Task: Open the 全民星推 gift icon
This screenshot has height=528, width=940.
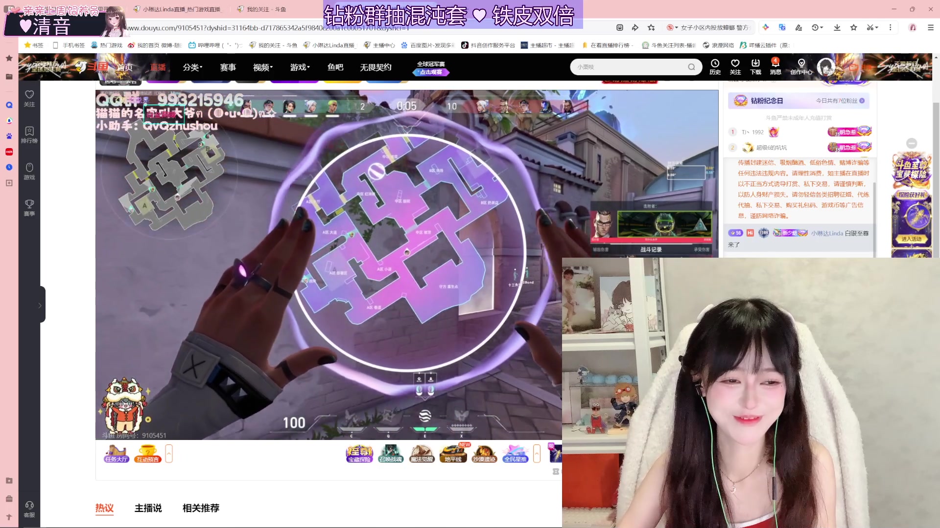Action: pos(516,454)
